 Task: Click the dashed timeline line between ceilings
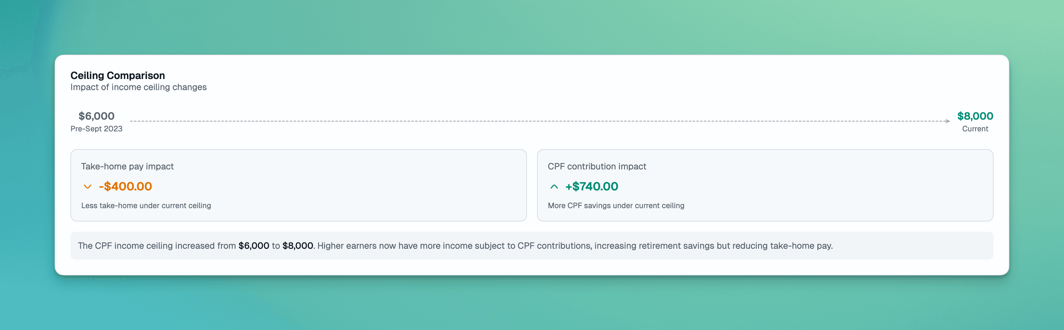(537, 121)
